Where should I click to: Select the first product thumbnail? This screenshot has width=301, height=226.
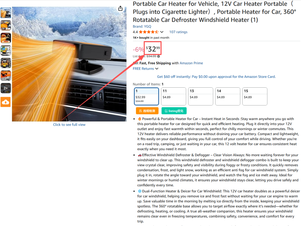coord(6,13)
